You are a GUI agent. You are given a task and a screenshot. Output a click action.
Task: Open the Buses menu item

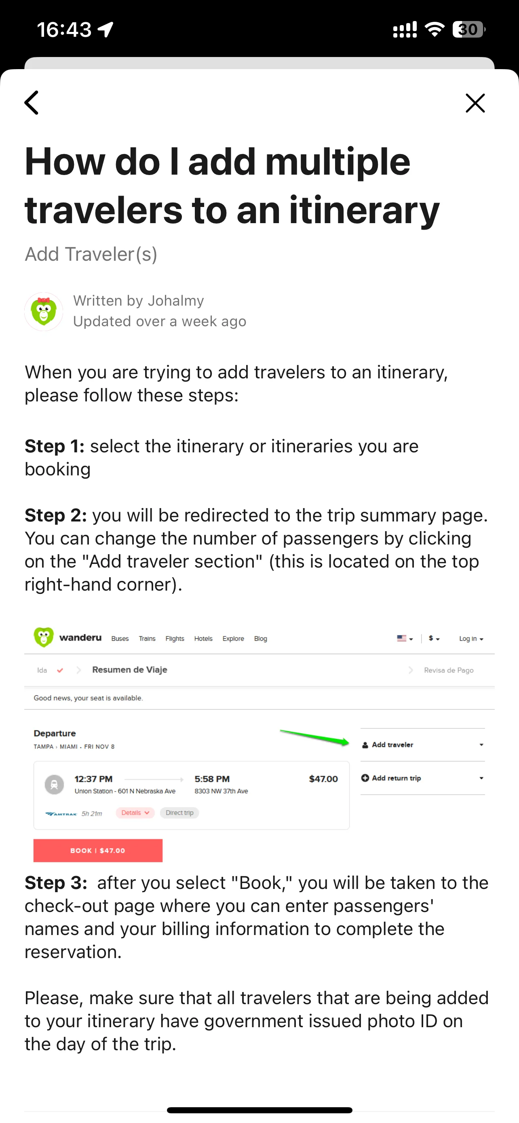[120, 639]
